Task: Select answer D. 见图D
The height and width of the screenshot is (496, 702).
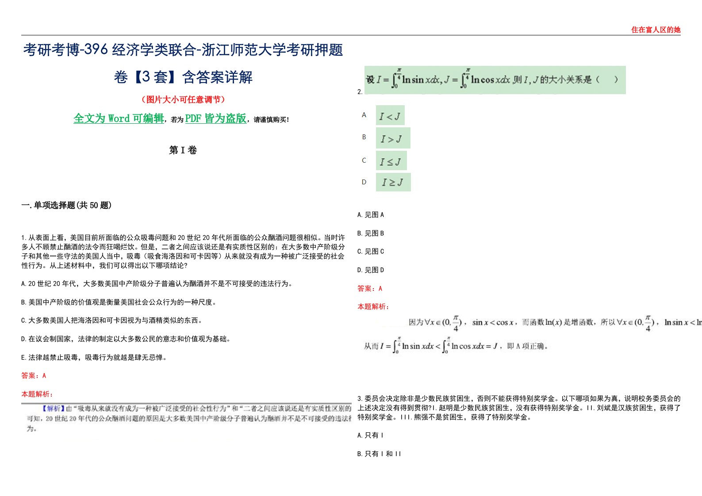Action: tap(371, 270)
